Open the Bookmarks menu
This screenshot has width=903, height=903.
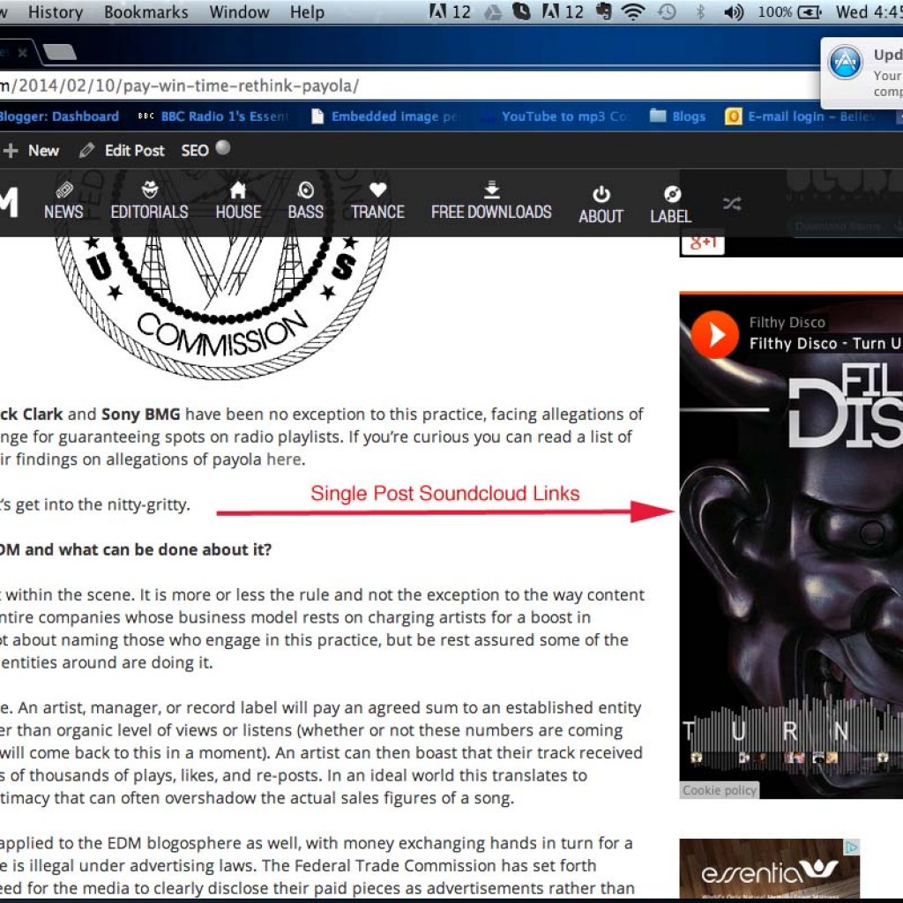tap(146, 12)
